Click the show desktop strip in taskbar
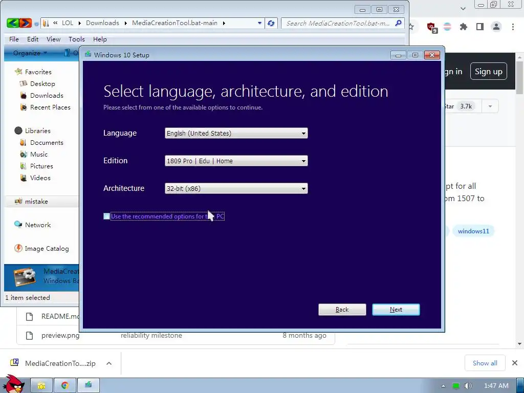Screen dimensions: 524x393 click(x=520, y=385)
